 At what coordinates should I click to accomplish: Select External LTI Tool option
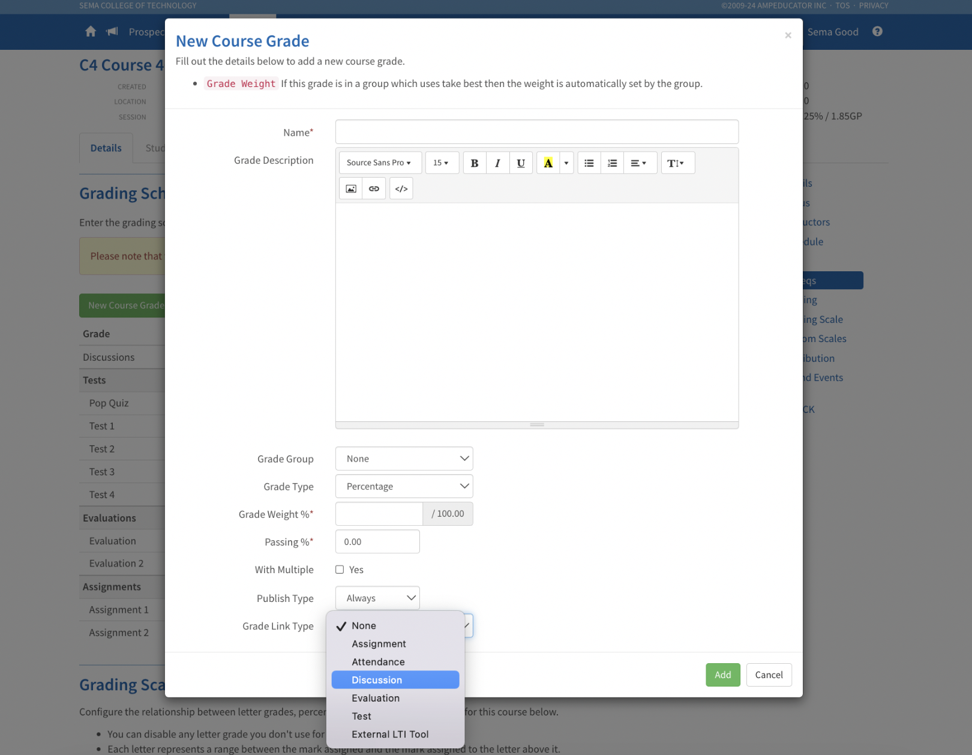click(x=390, y=734)
